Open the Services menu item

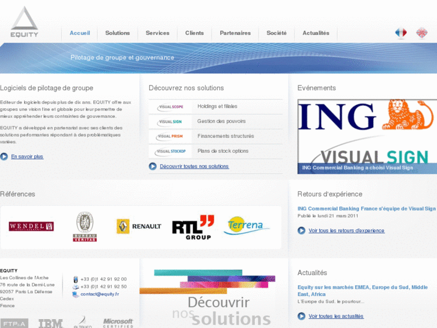point(157,33)
